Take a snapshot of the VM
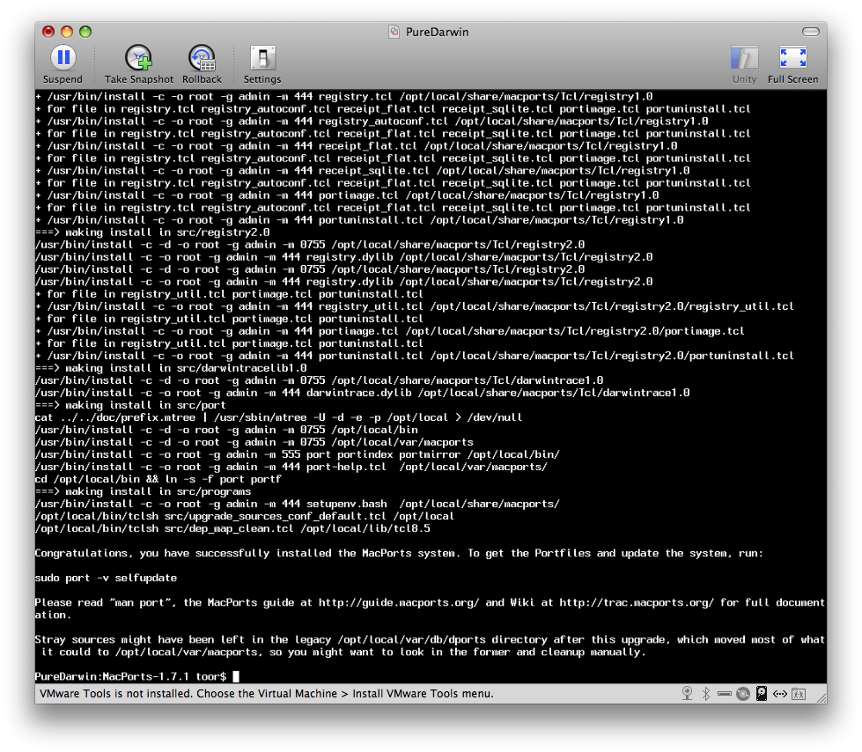862x752 pixels. point(138,64)
